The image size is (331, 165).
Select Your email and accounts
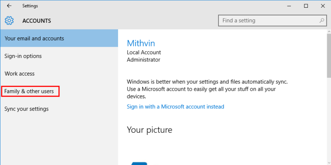tap(59, 38)
